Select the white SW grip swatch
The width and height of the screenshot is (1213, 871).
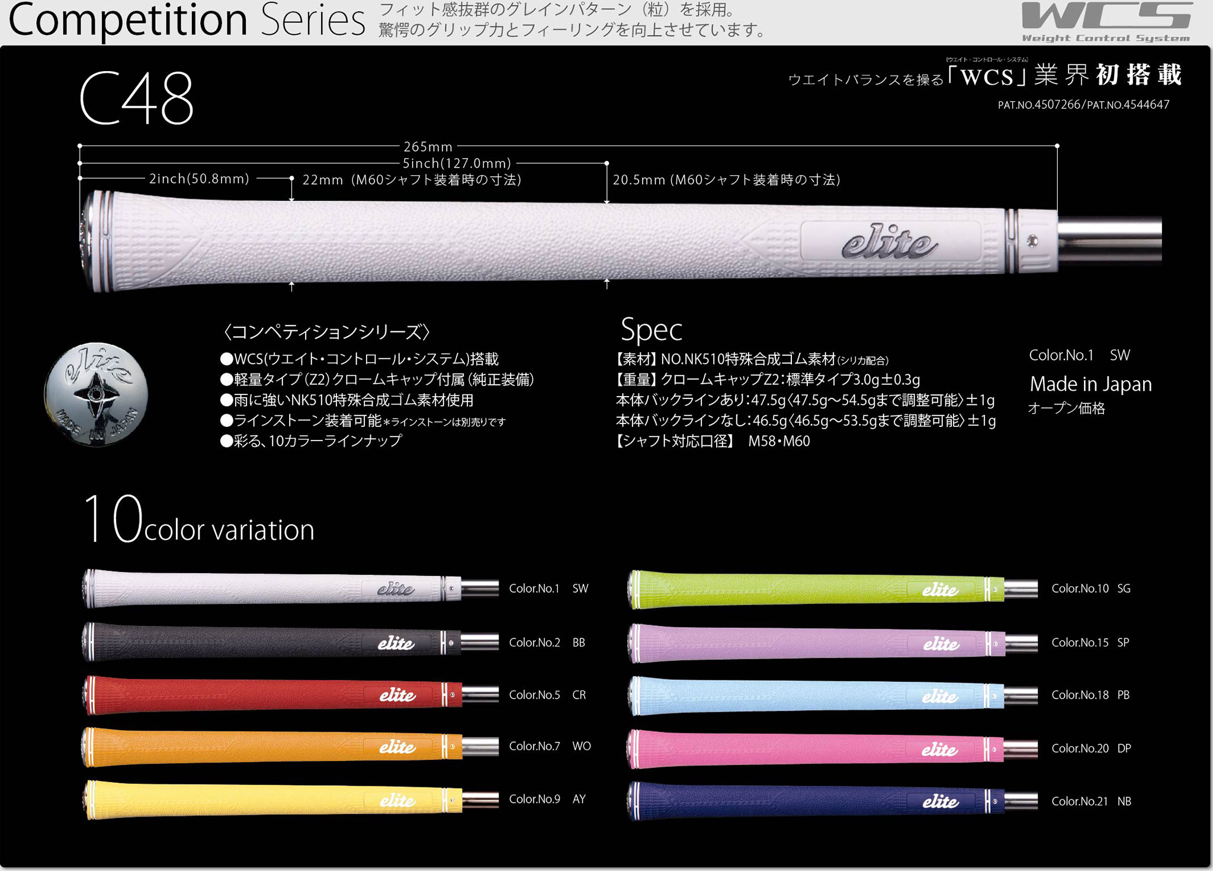pos(290,589)
